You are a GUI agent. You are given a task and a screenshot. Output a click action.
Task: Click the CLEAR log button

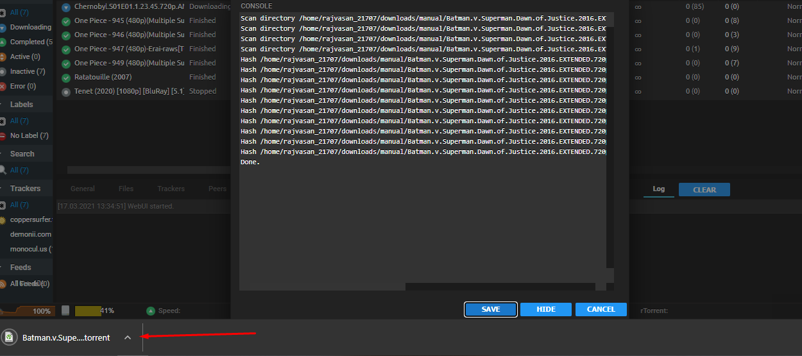pyautogui.click(x=704, y=190)
